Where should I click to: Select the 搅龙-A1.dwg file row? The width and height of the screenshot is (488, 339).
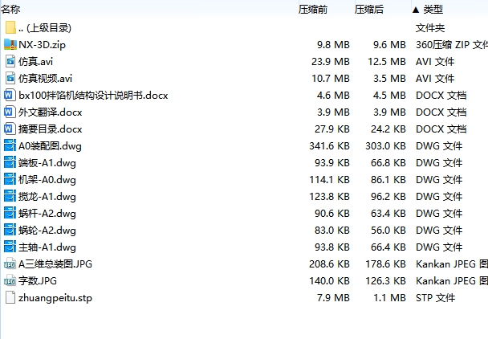point(244,197)
